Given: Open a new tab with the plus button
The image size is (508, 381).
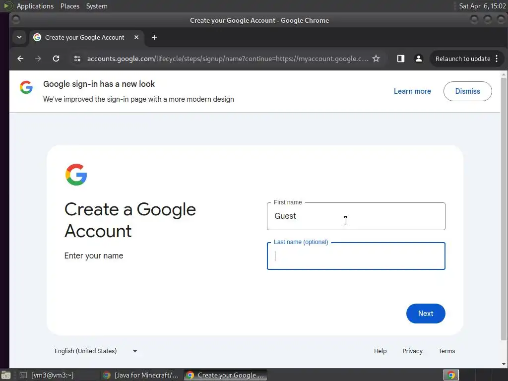Looking at the screenshot, I should [x=154, y=37].
